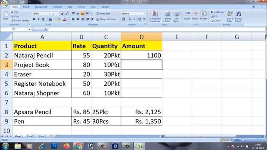
Task: Toggle Top Align in Alignment group
Action: point(73,14)
